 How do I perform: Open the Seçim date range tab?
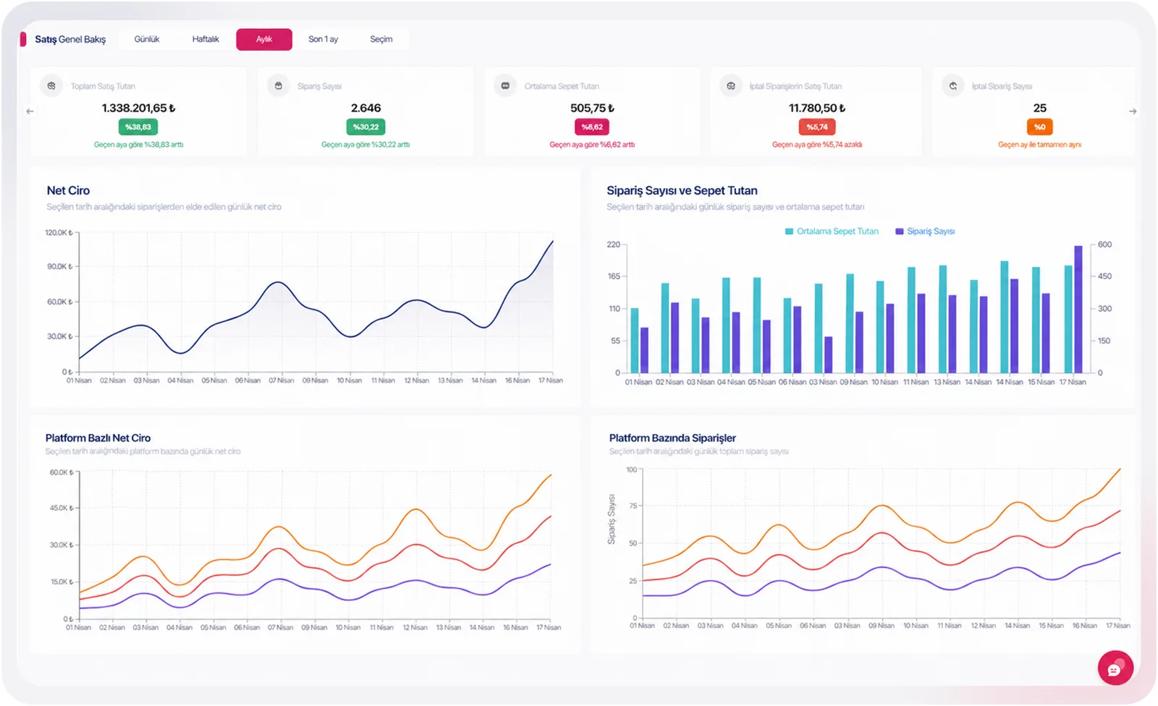point(381,39)
